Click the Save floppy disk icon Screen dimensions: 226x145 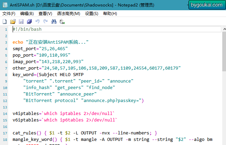coord(21,21)
